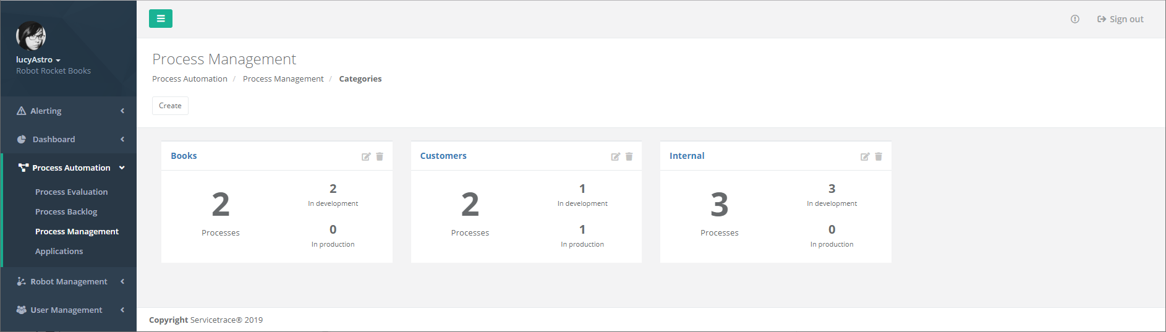Click the Process Automation breadcrumb link
1166x332 pixels.
tap(190, 79)
